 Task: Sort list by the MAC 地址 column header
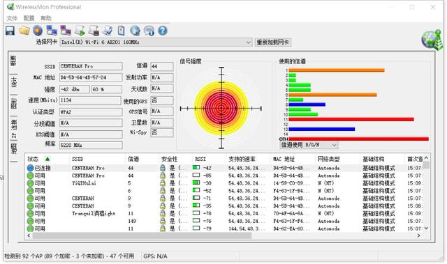click(293, 159)
